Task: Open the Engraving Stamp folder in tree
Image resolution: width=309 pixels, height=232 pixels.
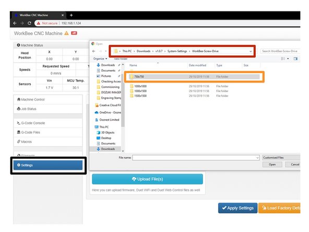Action: point(109,98)
